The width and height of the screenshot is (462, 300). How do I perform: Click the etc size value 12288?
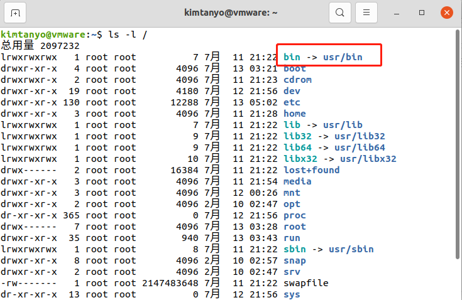pos(184,102)
